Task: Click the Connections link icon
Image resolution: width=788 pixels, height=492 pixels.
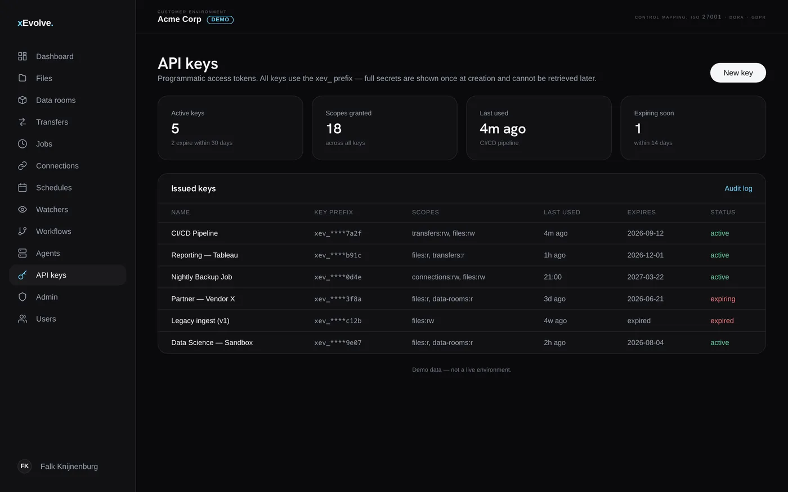Action: [23, 166]
